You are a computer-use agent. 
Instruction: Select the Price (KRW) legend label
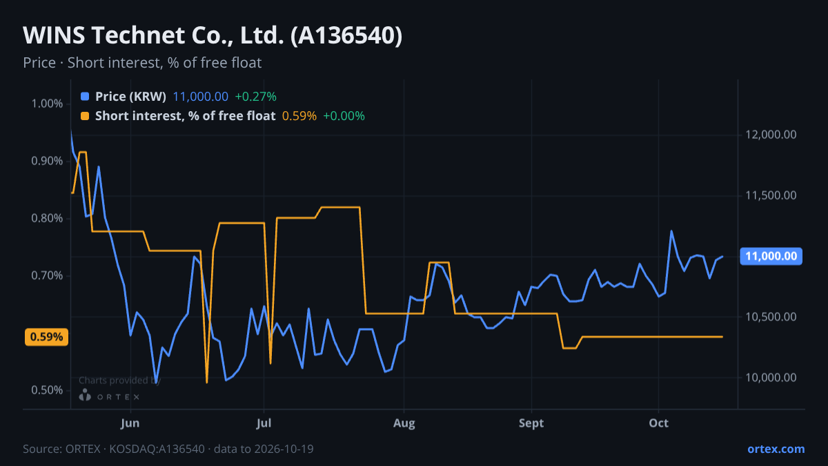(x=131, y=97)
